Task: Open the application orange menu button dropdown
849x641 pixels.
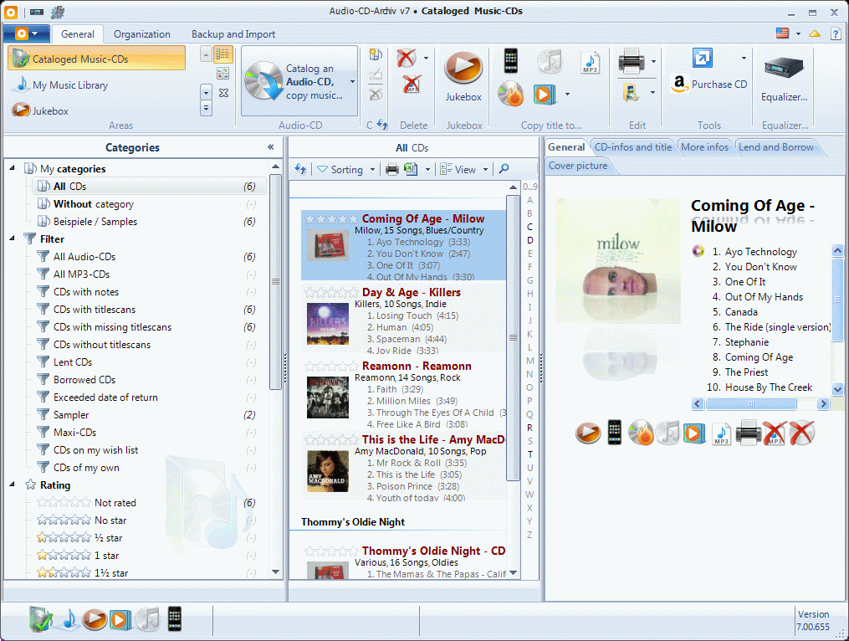Action: tap(27, 33)
